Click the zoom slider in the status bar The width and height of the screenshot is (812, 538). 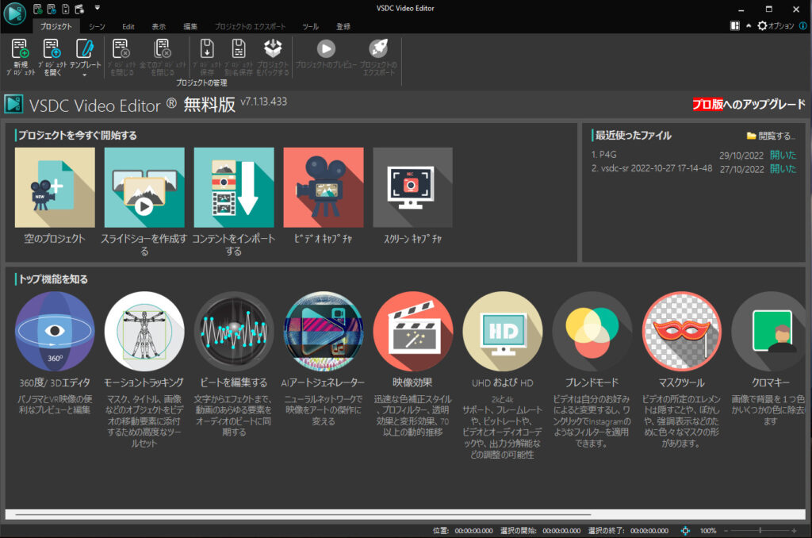760,530
